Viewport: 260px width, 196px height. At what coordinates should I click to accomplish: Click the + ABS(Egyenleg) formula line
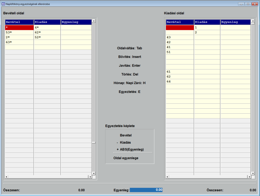(x=130, y=149)
